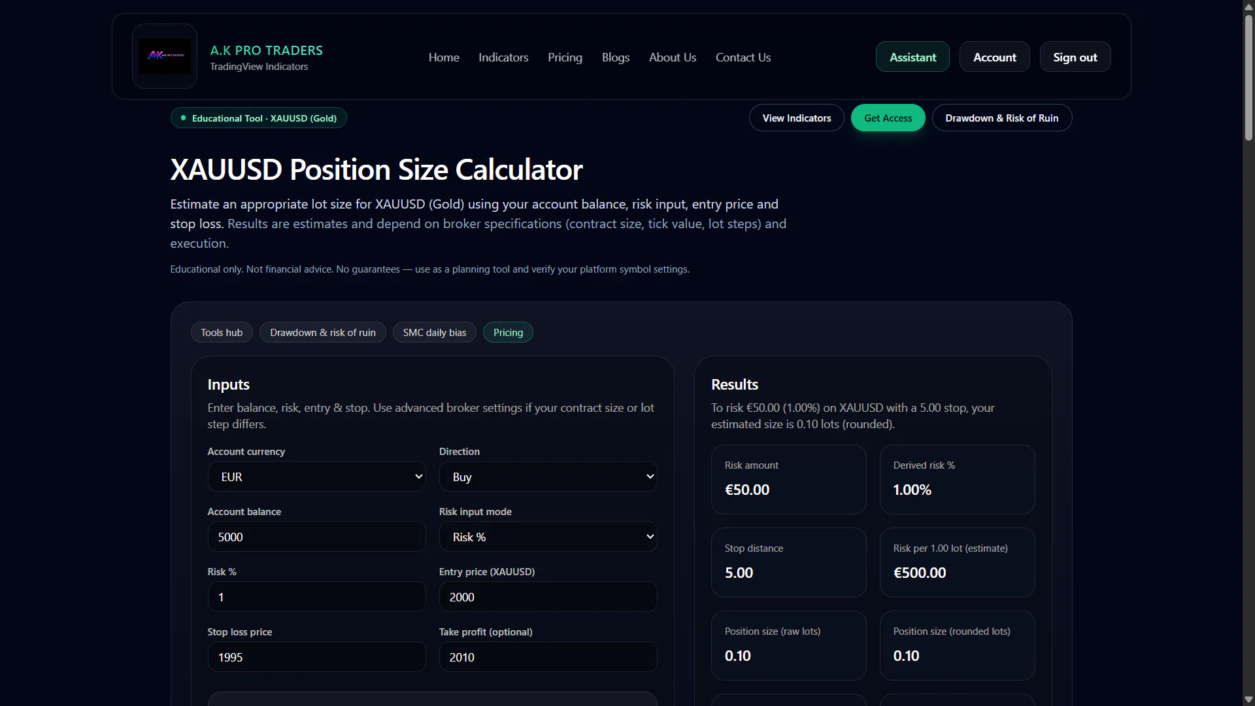Select the green Get Access button

pyautogui.click(x=888, y=118)
